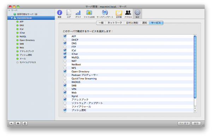Enable the ソフトウェア・アップデート checkbox
The image size is (212, 137).
point(65,103)
